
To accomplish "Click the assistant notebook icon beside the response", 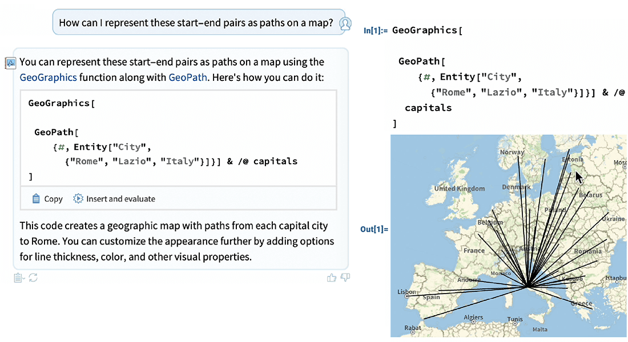I will click(x=10, y=63).
